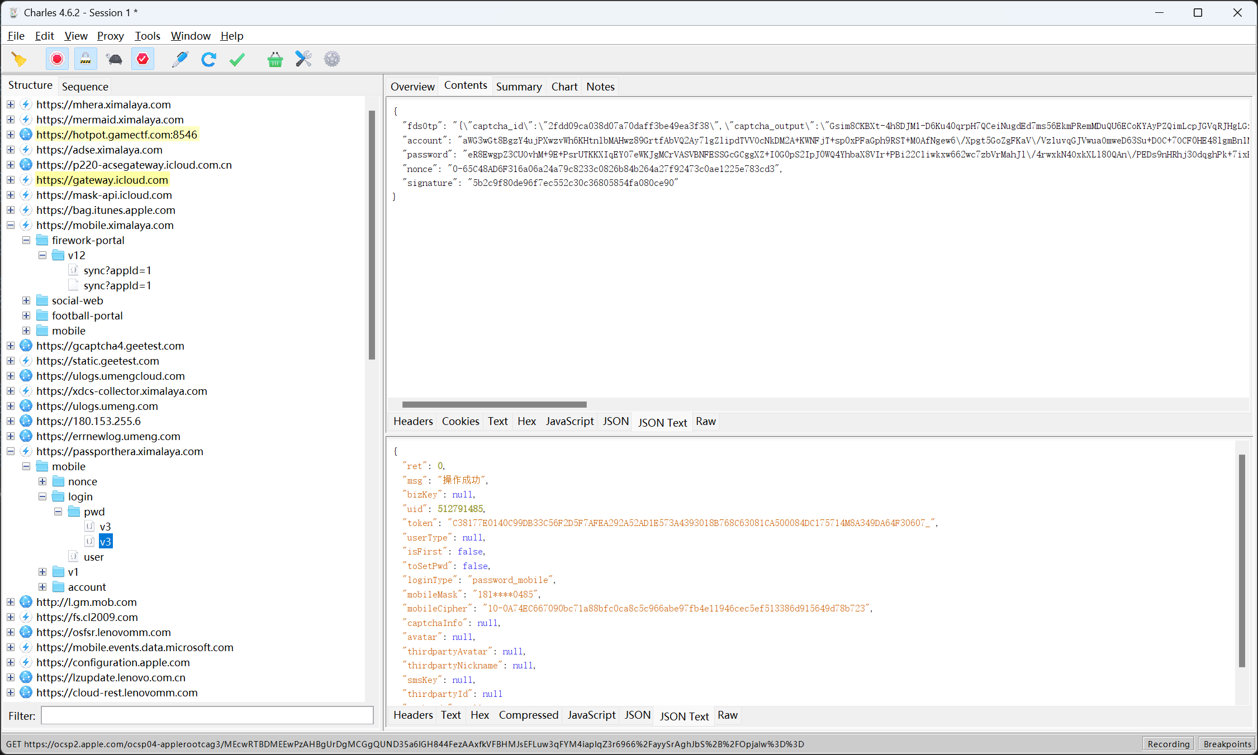Open the Help menu

231,36
